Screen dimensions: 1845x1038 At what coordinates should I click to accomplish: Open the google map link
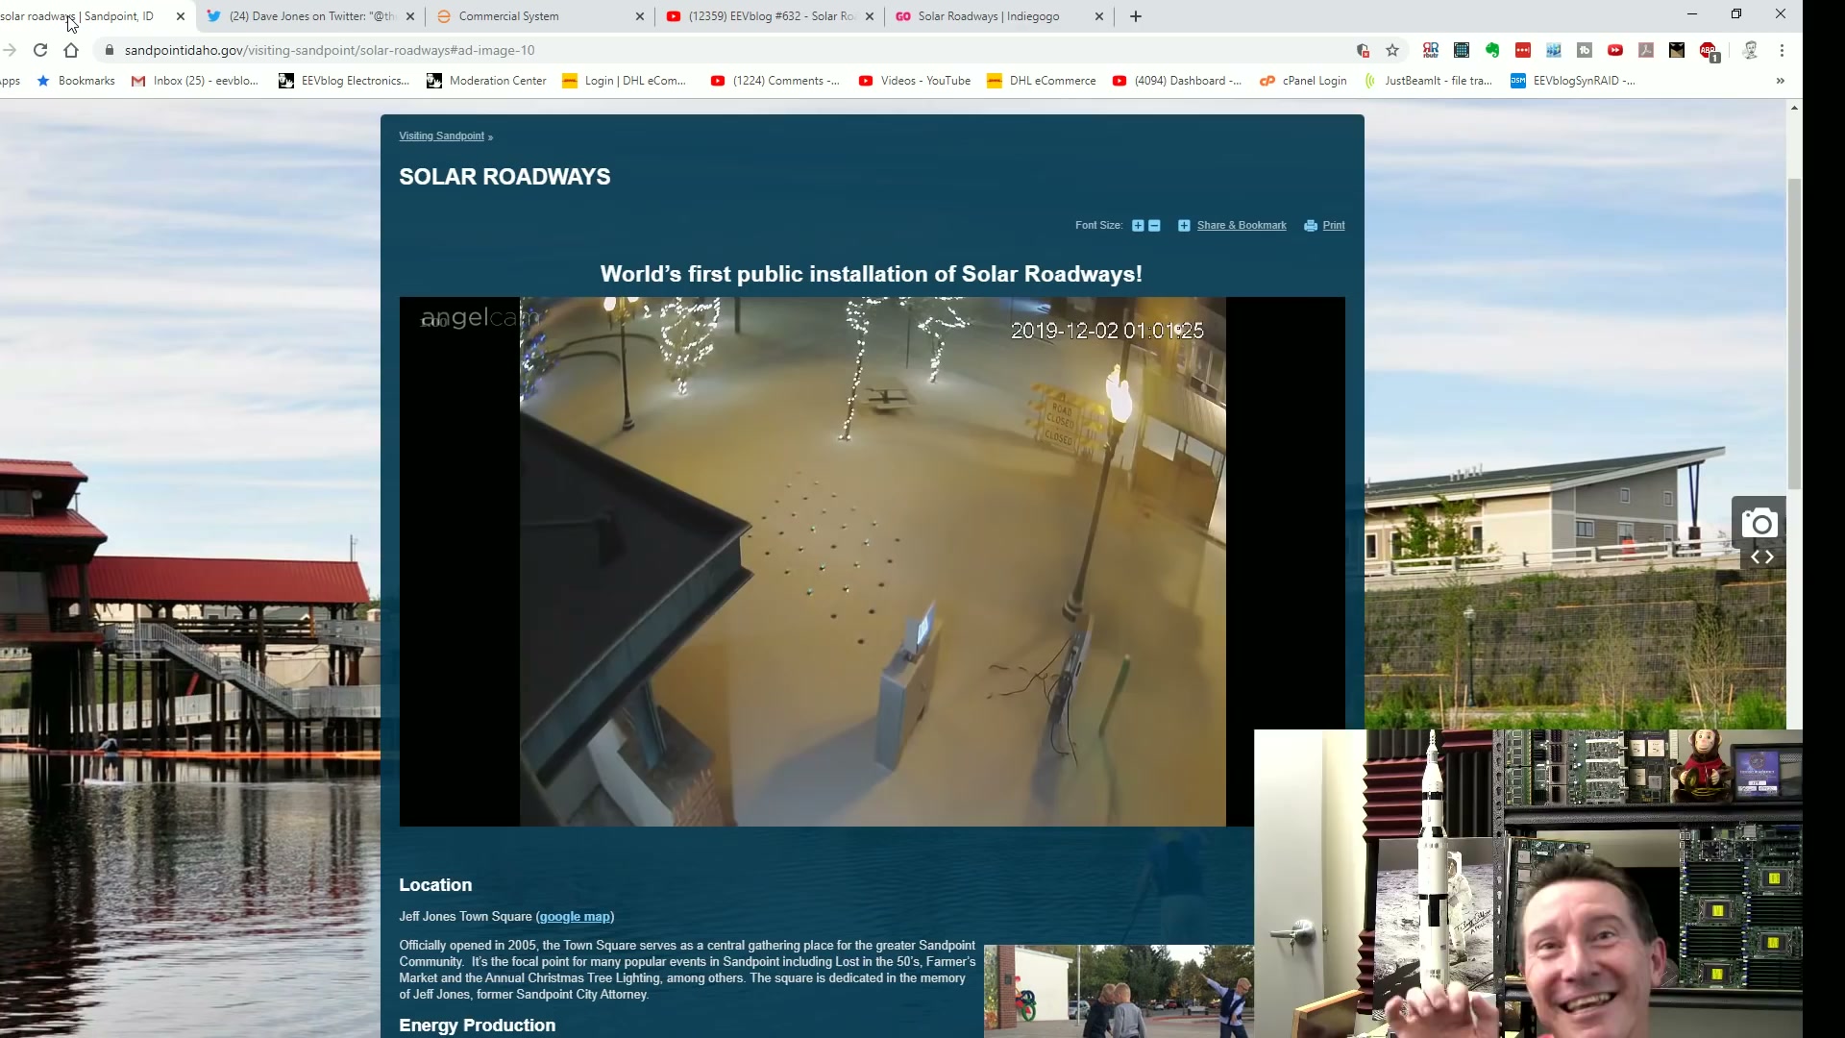(x=575, y=917)
